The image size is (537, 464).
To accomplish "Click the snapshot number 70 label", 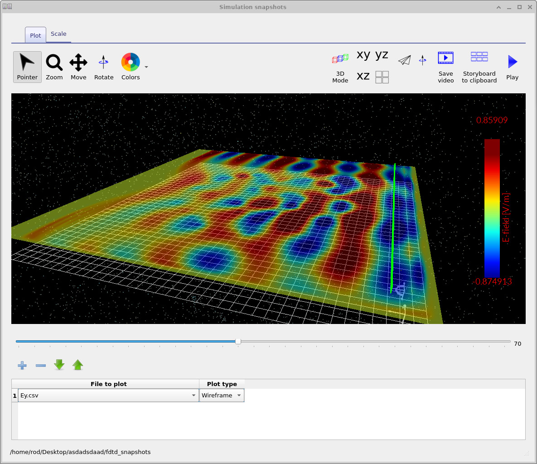I will coord(518,343).
